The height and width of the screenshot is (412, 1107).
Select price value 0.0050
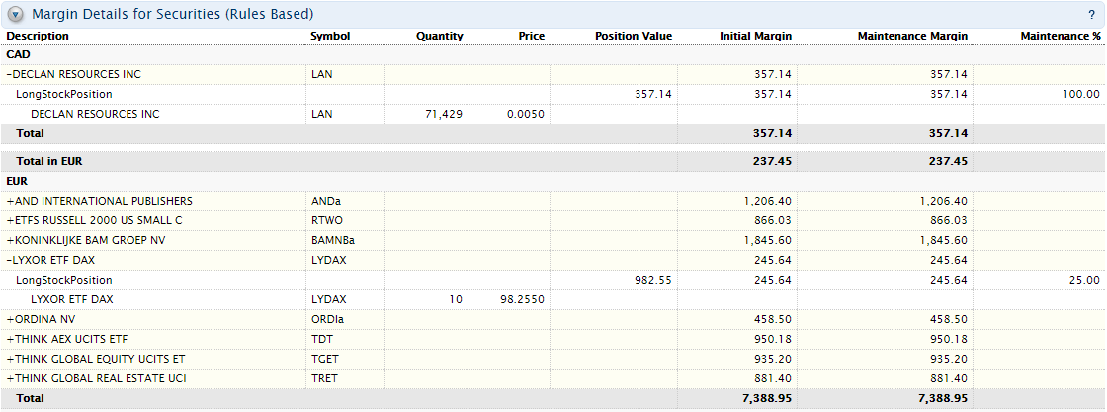tap(525, 114)
